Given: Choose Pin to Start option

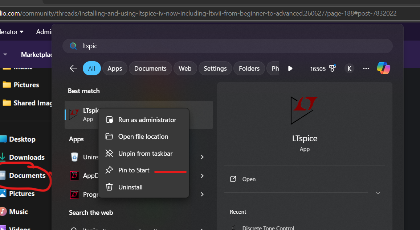Looking at the screenshot, I should click(x=144, y=170).
